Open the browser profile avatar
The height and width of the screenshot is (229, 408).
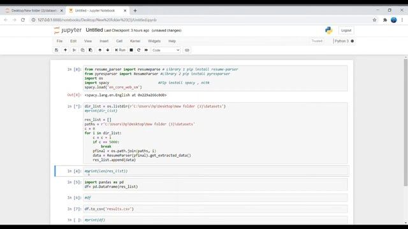pyautogui.click(x=394, y=20)
